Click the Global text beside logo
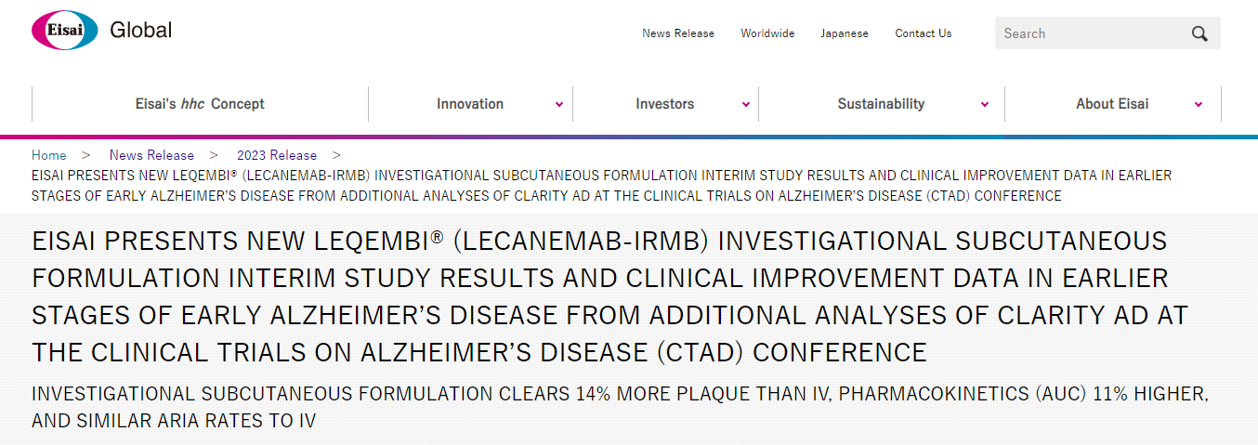The height and width of the screenshot is (445, 1258). click(x=141, y=30)
